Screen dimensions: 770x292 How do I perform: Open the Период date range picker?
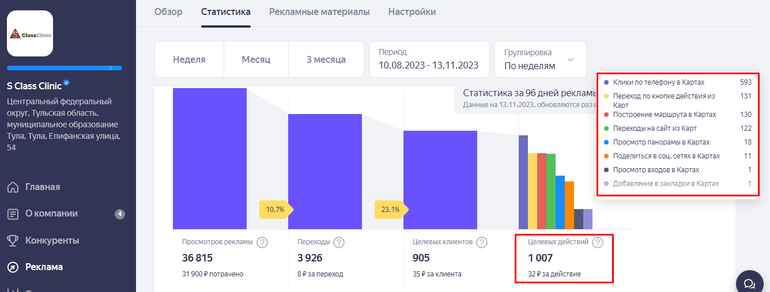coord(429,59)
